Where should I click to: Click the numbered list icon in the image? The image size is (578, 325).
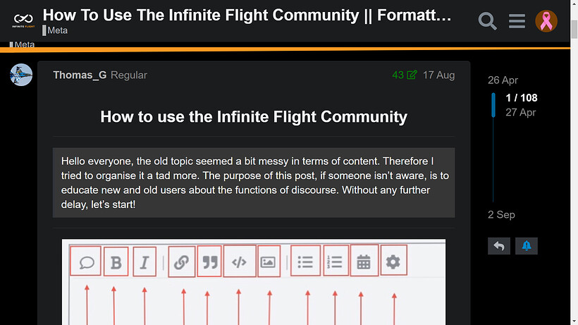point(336,261)
